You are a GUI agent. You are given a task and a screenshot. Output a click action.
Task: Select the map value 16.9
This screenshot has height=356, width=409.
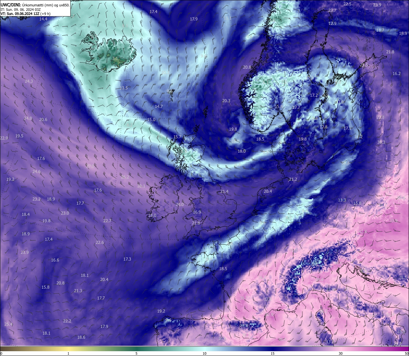click(x=197, y=212)
